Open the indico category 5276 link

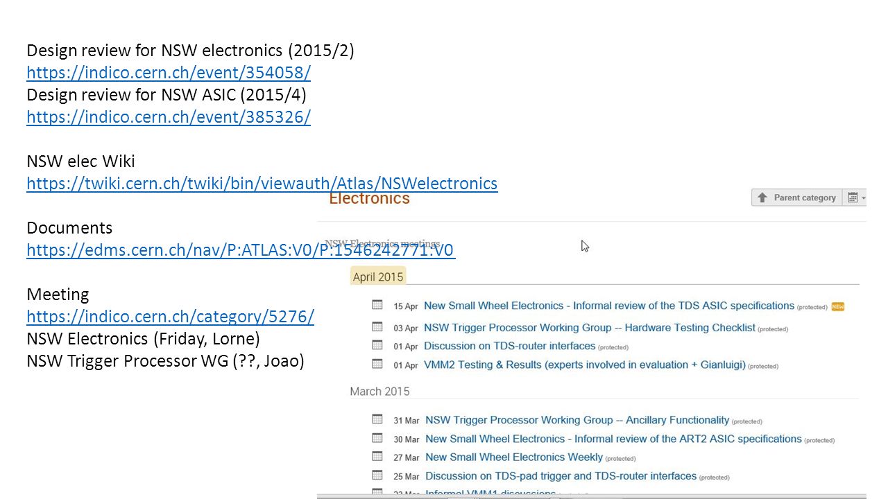point(171,316)
